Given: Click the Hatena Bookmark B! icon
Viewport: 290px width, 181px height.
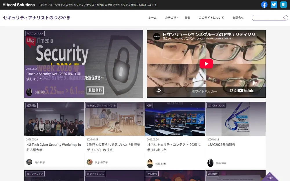Looking at the screenshot, I should pyautogui.click(x=283, y=5).
